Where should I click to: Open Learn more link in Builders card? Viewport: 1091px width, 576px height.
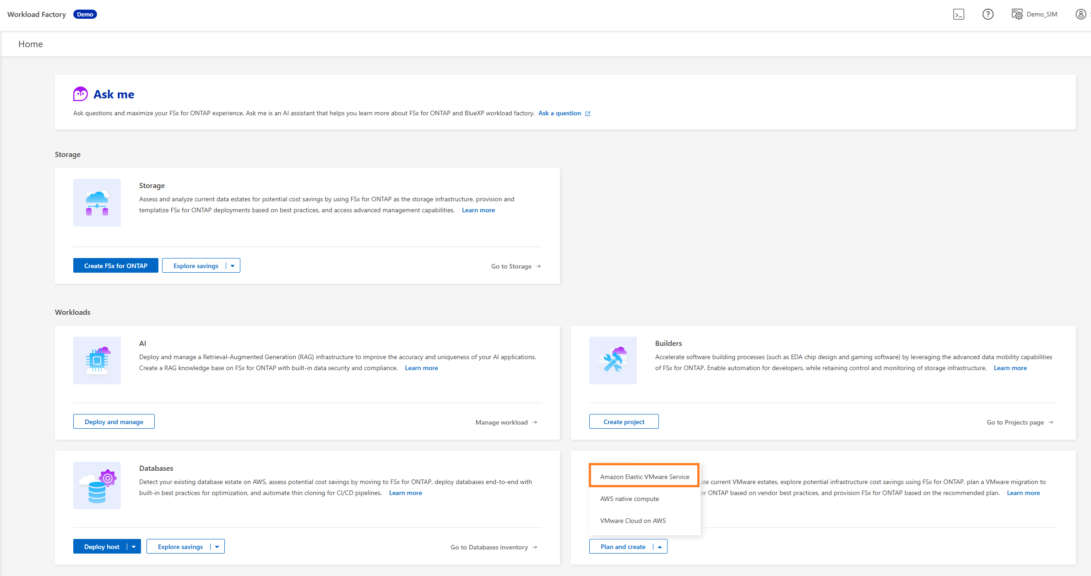[1010, 368]
